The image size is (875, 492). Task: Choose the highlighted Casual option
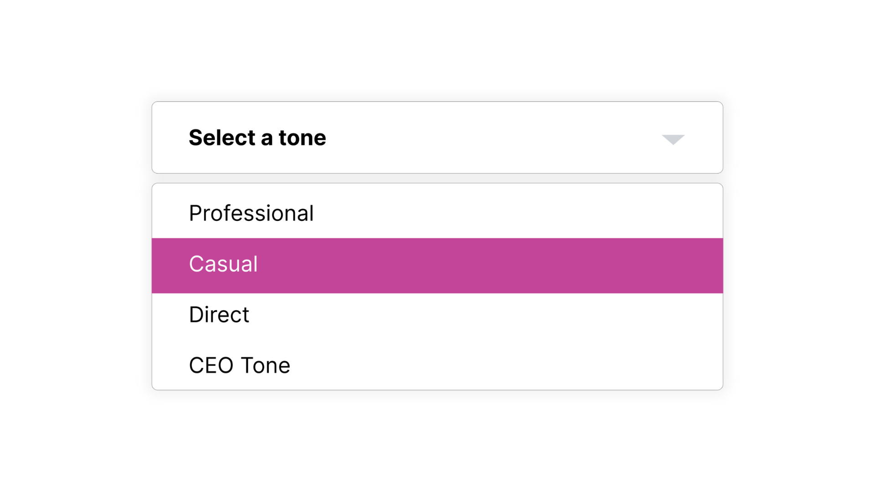[223, 264]
